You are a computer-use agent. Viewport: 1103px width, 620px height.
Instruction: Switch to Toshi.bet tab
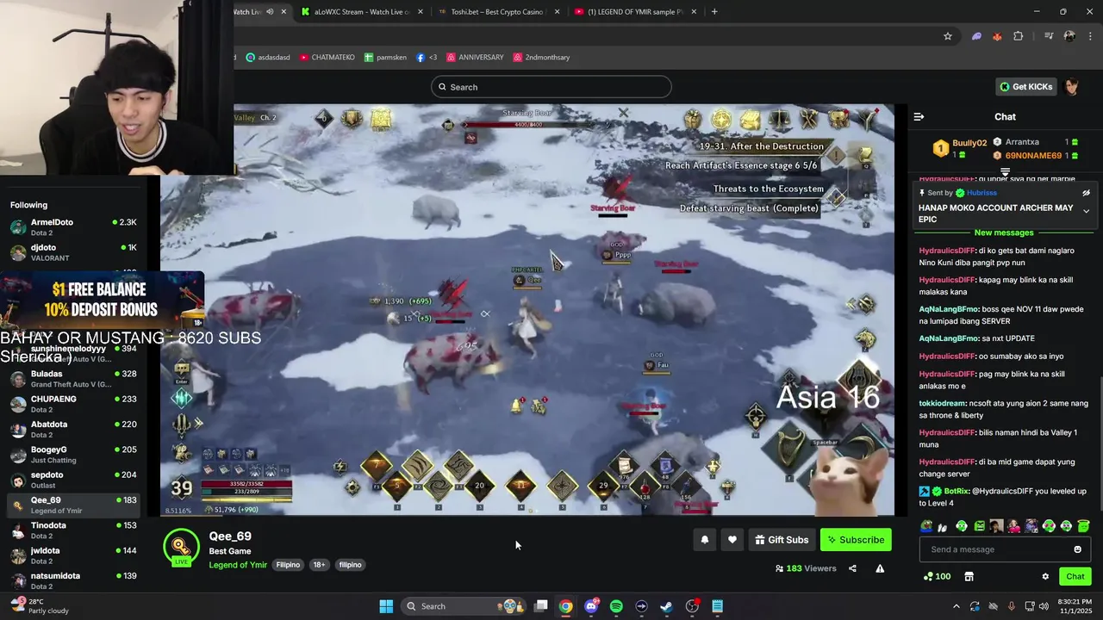point(499,11)
